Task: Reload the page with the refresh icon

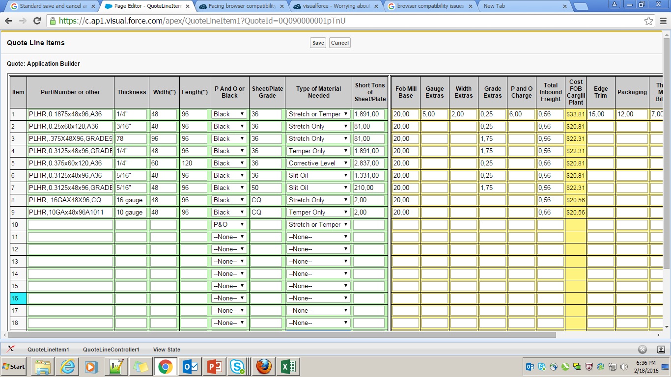Action: 37,21
